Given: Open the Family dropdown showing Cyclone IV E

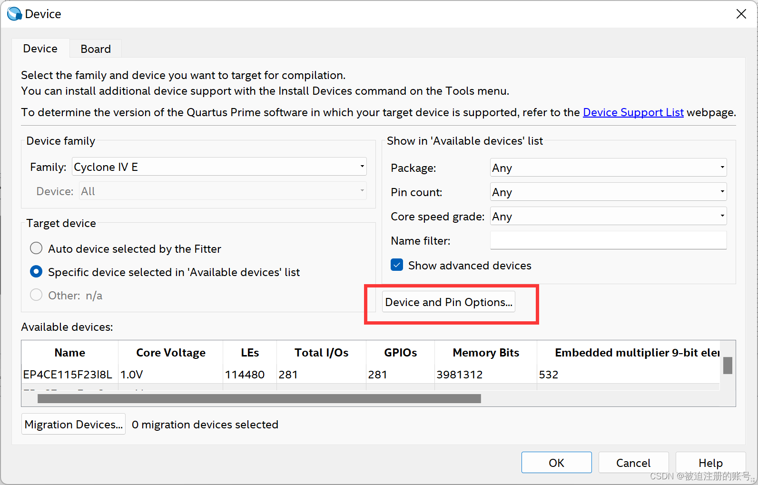Looking at the screenshot, I should pyautogui.click(x=219, y=167).
